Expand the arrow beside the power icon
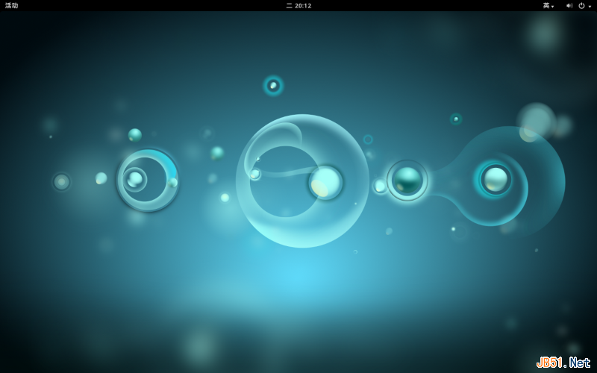The height and width of the screenshot is (373, 597). 590,6
